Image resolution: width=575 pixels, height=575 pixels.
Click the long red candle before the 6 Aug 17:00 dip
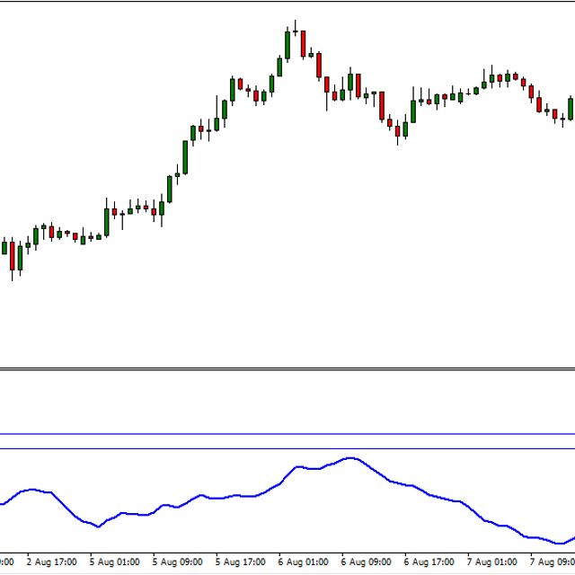(382, 106)
